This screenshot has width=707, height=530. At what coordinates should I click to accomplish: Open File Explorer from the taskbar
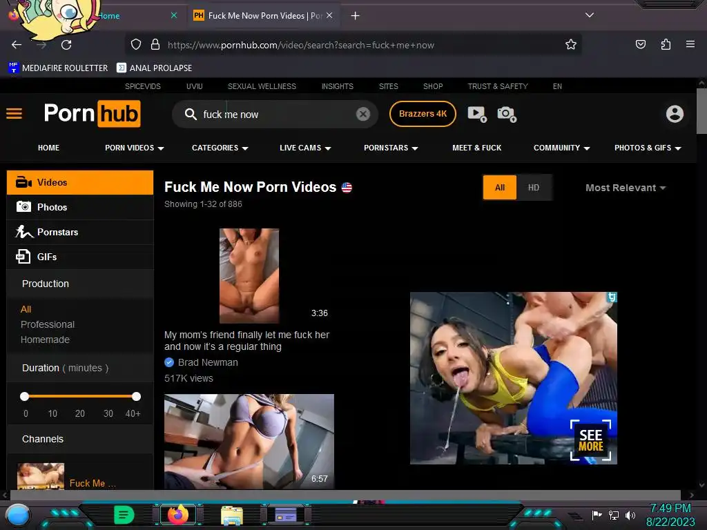[232, 515]
